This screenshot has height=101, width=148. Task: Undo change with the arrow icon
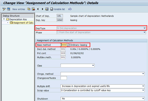tap(70, 9)
